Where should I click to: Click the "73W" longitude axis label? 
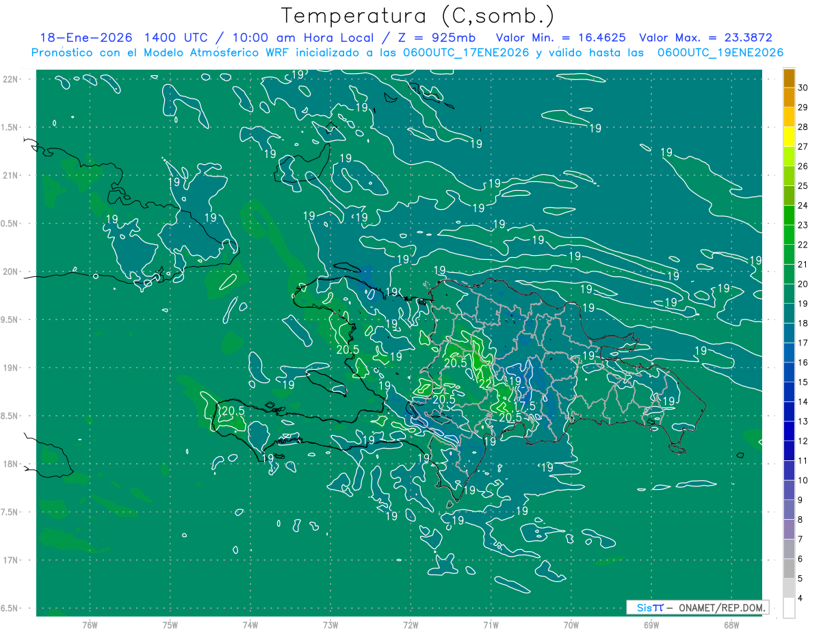tap(330, 624)
